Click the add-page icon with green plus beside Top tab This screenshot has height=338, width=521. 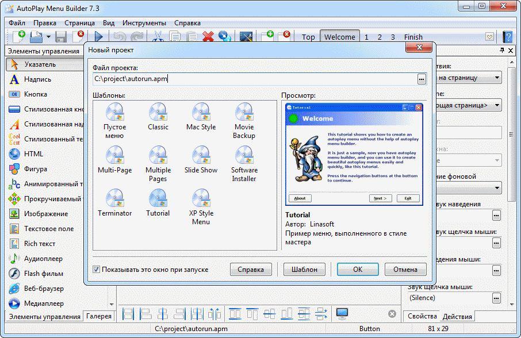tap(267, 36)
